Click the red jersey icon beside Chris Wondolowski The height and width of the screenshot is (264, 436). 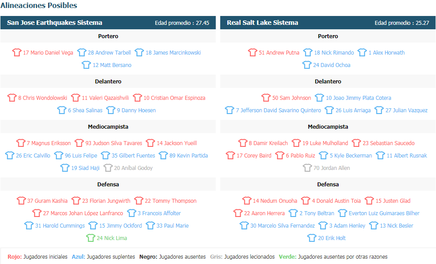[x=12, y=97]
